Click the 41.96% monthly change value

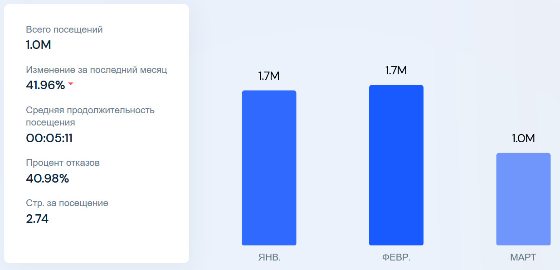point(46,85)
